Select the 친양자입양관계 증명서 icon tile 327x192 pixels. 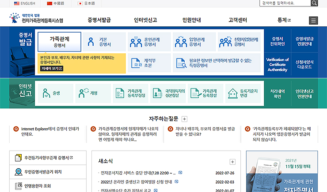tap(239, 42)
